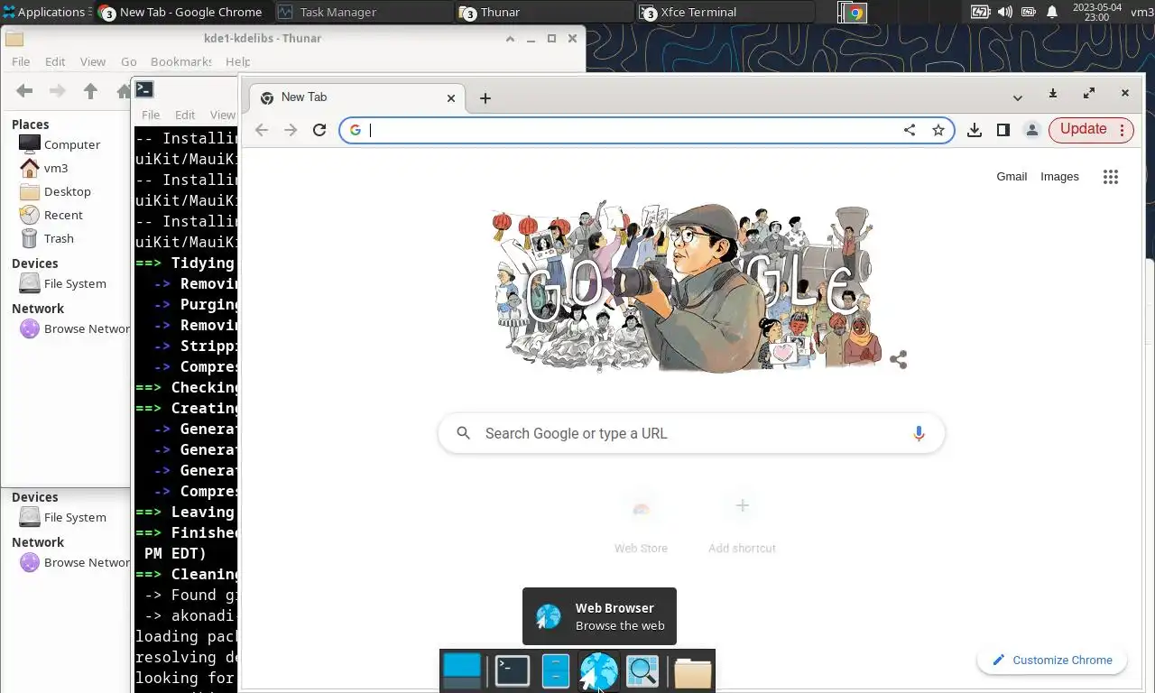Open terminal window File menu

tap(151, 115)
